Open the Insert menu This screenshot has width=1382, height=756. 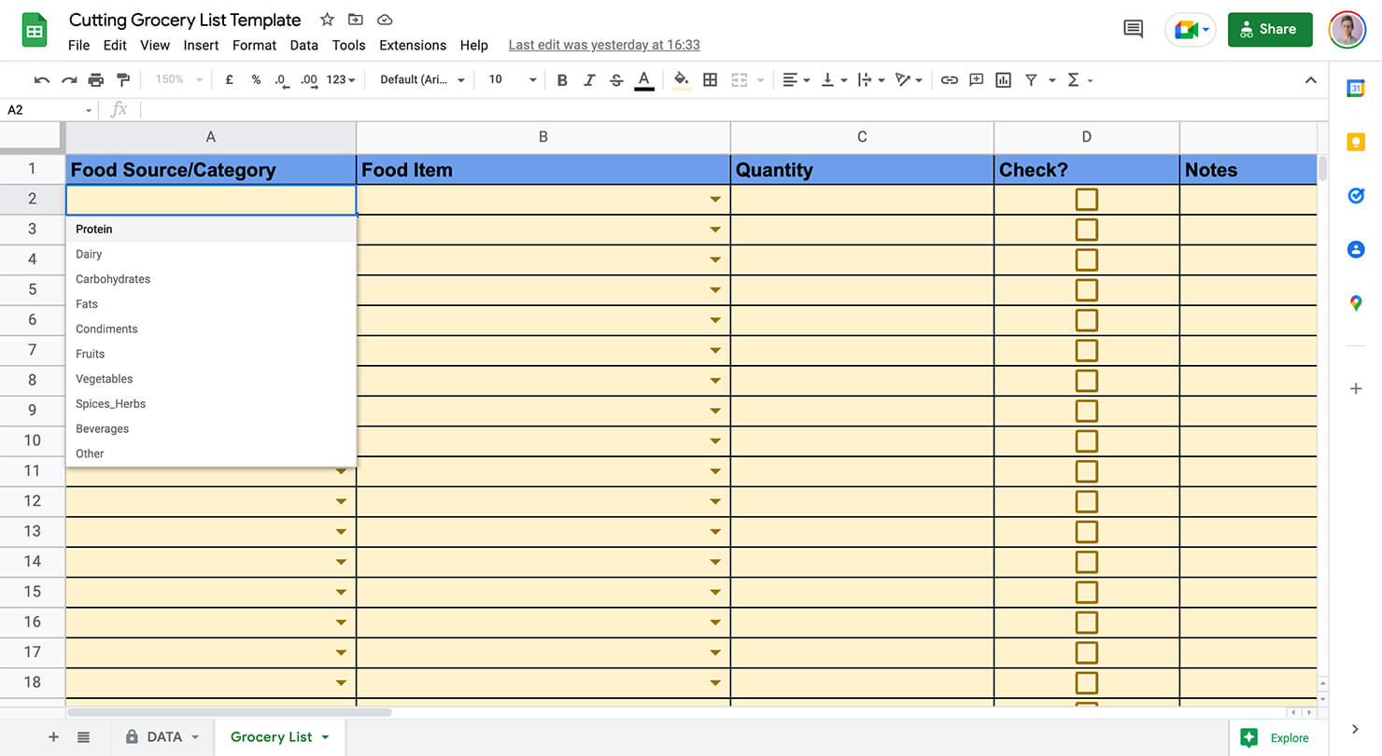(x=201, y=45)
